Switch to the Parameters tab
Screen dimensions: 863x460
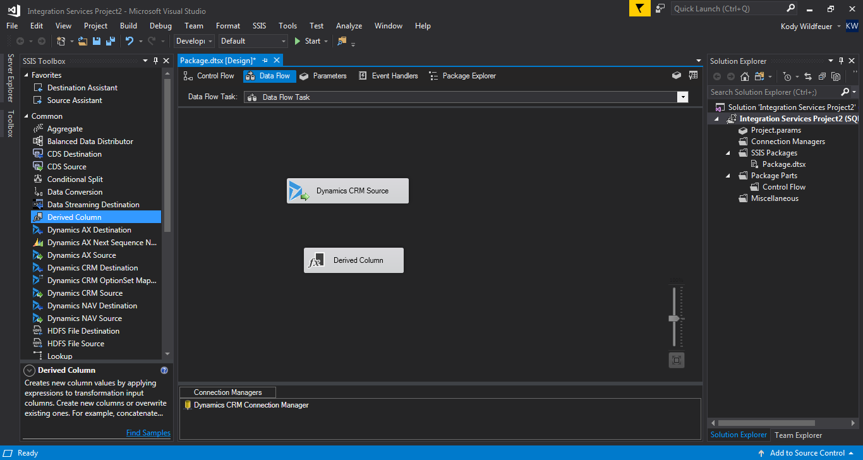click(323, 76)
